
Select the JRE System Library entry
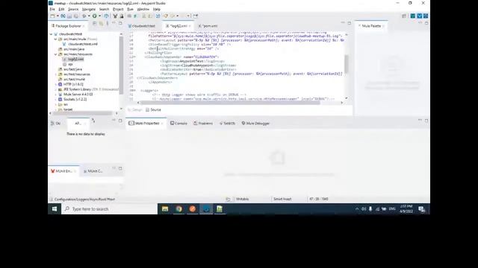tap(88, 89)
